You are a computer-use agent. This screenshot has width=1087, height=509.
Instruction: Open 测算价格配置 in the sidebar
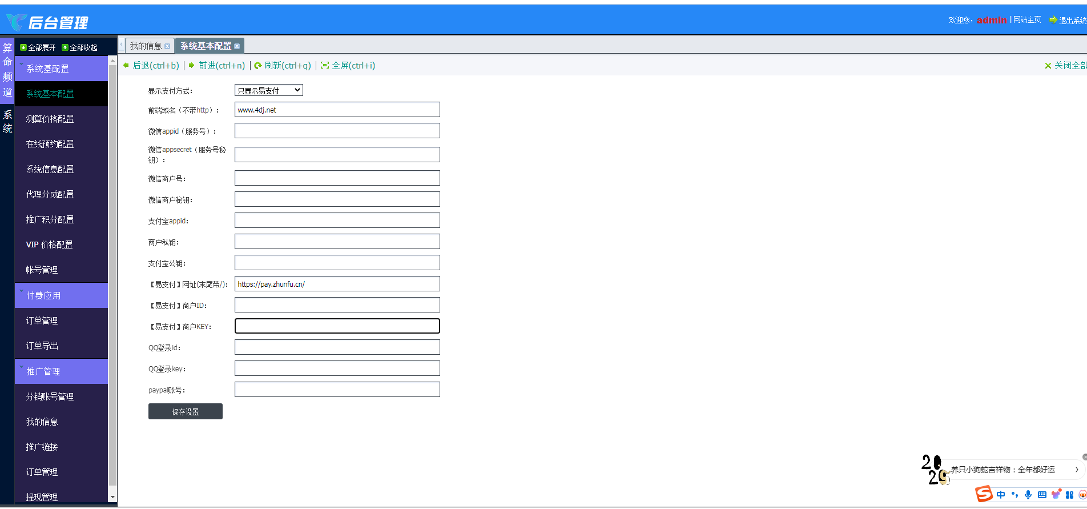tap(50, 119)
